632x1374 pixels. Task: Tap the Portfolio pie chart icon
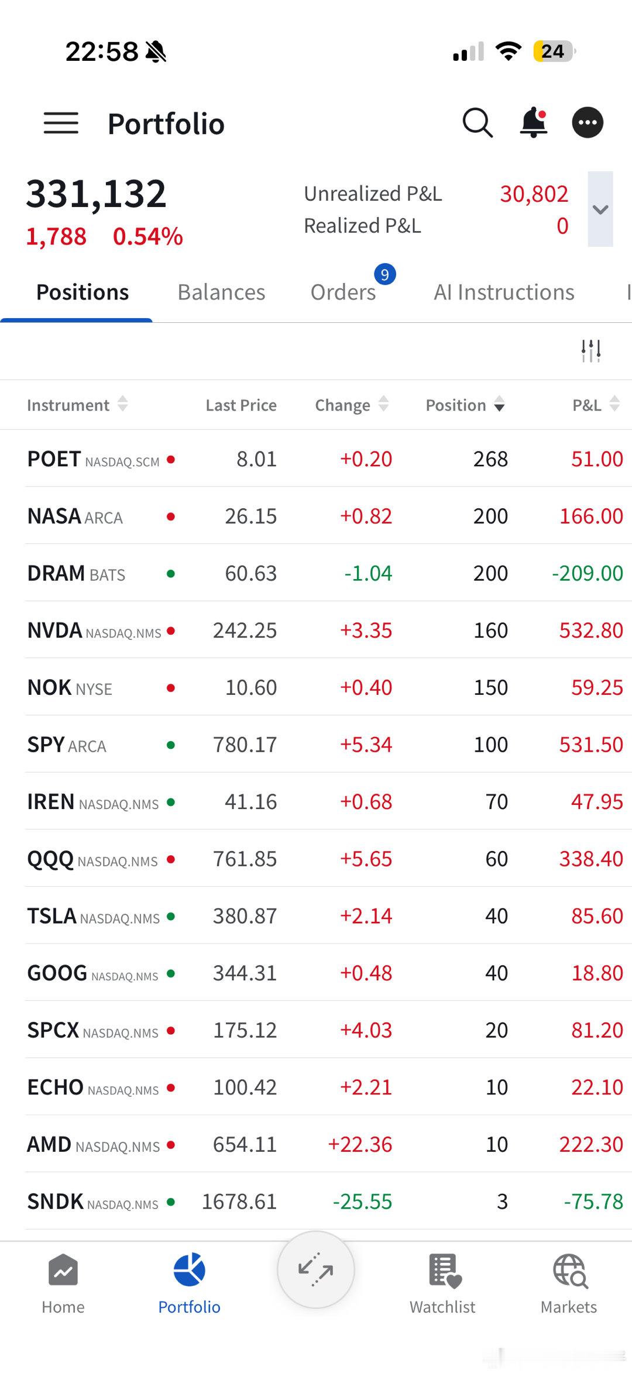tap(189, 1270)
